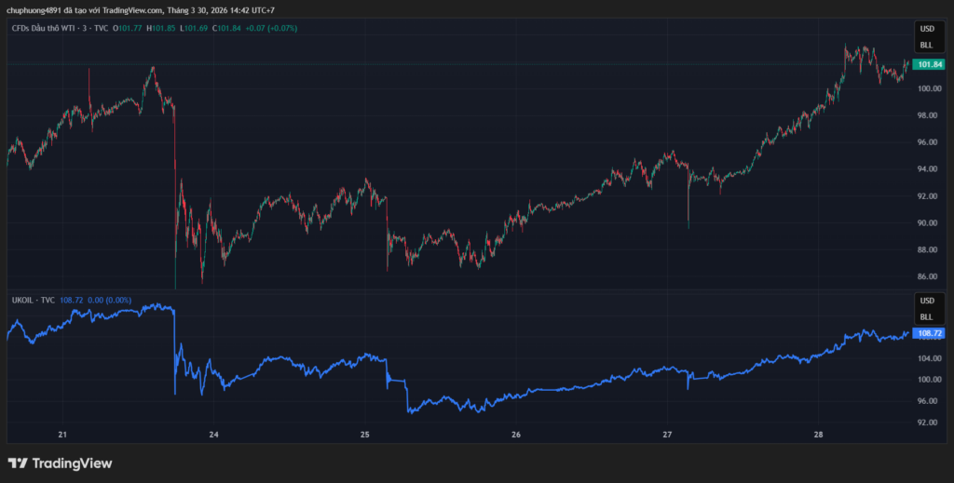Viewport: 954px width, 483px height.
Task: Click the blue 108.72 UKOIL price tag
Action: (930, 332)
